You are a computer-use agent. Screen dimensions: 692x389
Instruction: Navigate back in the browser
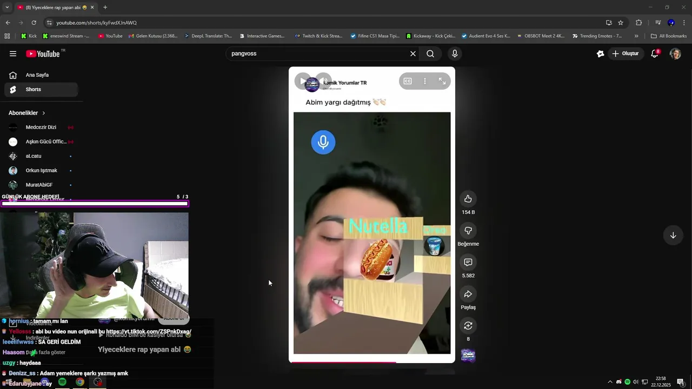click(8, 23)
